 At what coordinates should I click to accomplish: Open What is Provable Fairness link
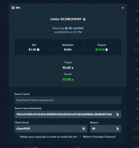tap(99, 137)
